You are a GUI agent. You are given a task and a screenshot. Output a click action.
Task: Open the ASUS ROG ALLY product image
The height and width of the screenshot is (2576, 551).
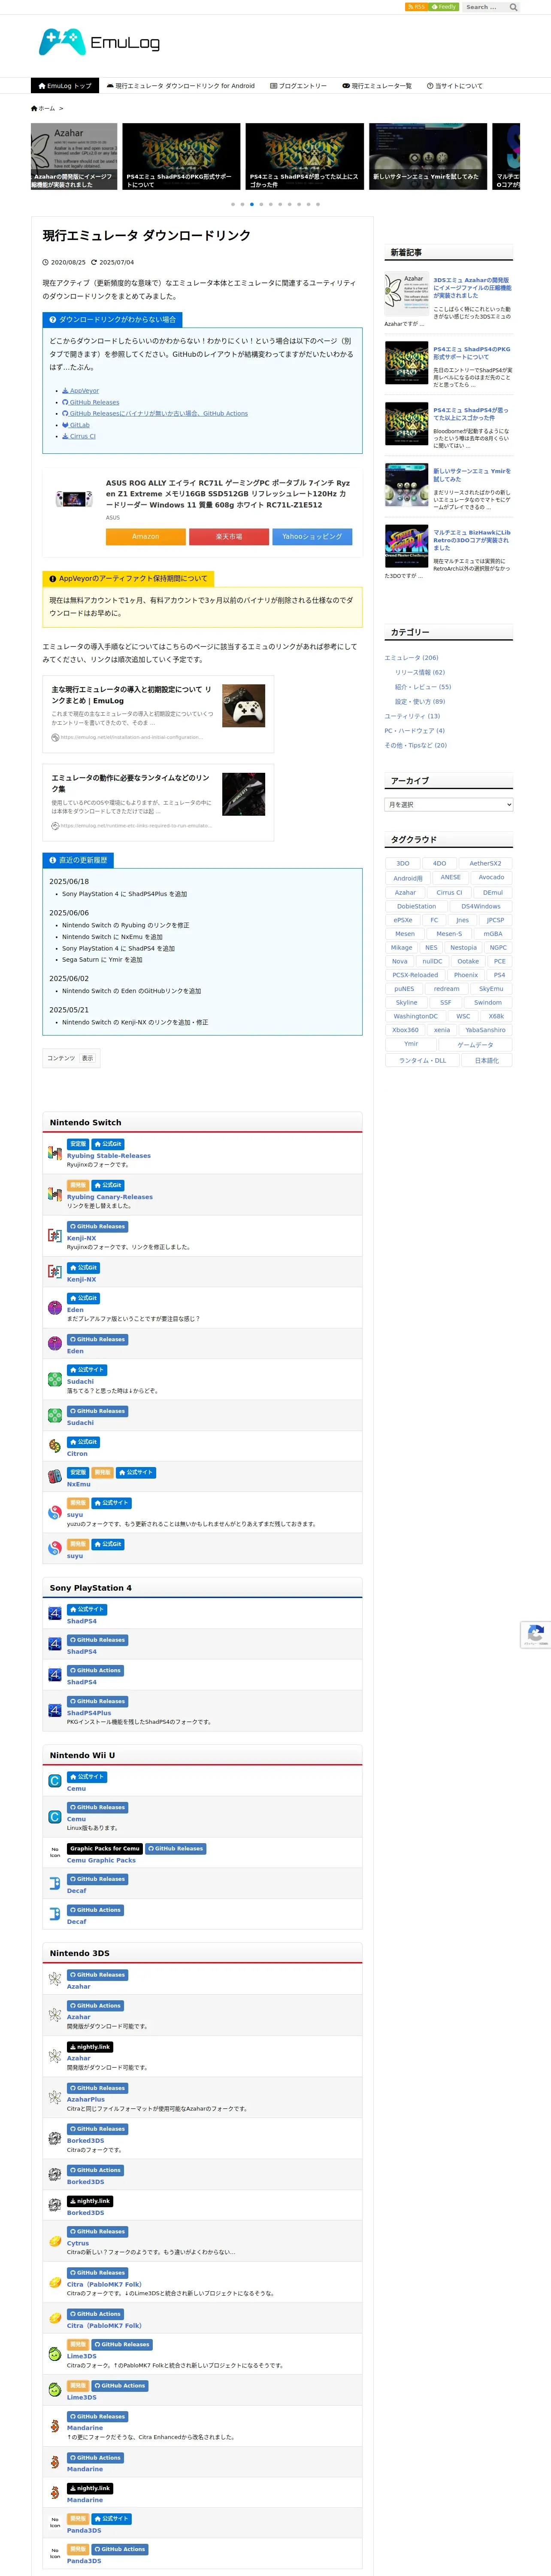click(x=73, y=499)
